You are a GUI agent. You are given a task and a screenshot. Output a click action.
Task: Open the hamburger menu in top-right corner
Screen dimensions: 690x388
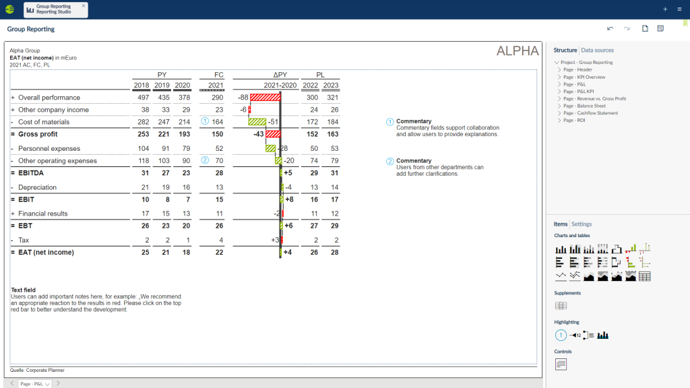679,9
